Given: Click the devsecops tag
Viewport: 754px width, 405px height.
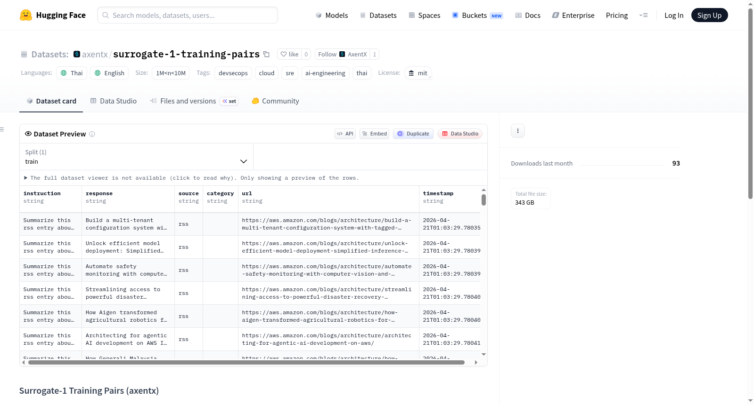Looking at the screenshot, I should coord(233,73).
